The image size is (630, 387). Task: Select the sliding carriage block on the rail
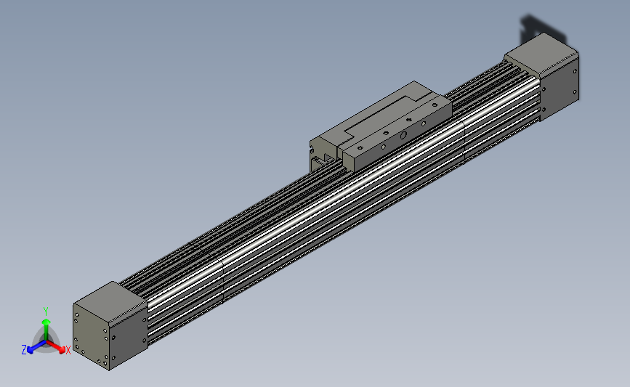point(381,126)
